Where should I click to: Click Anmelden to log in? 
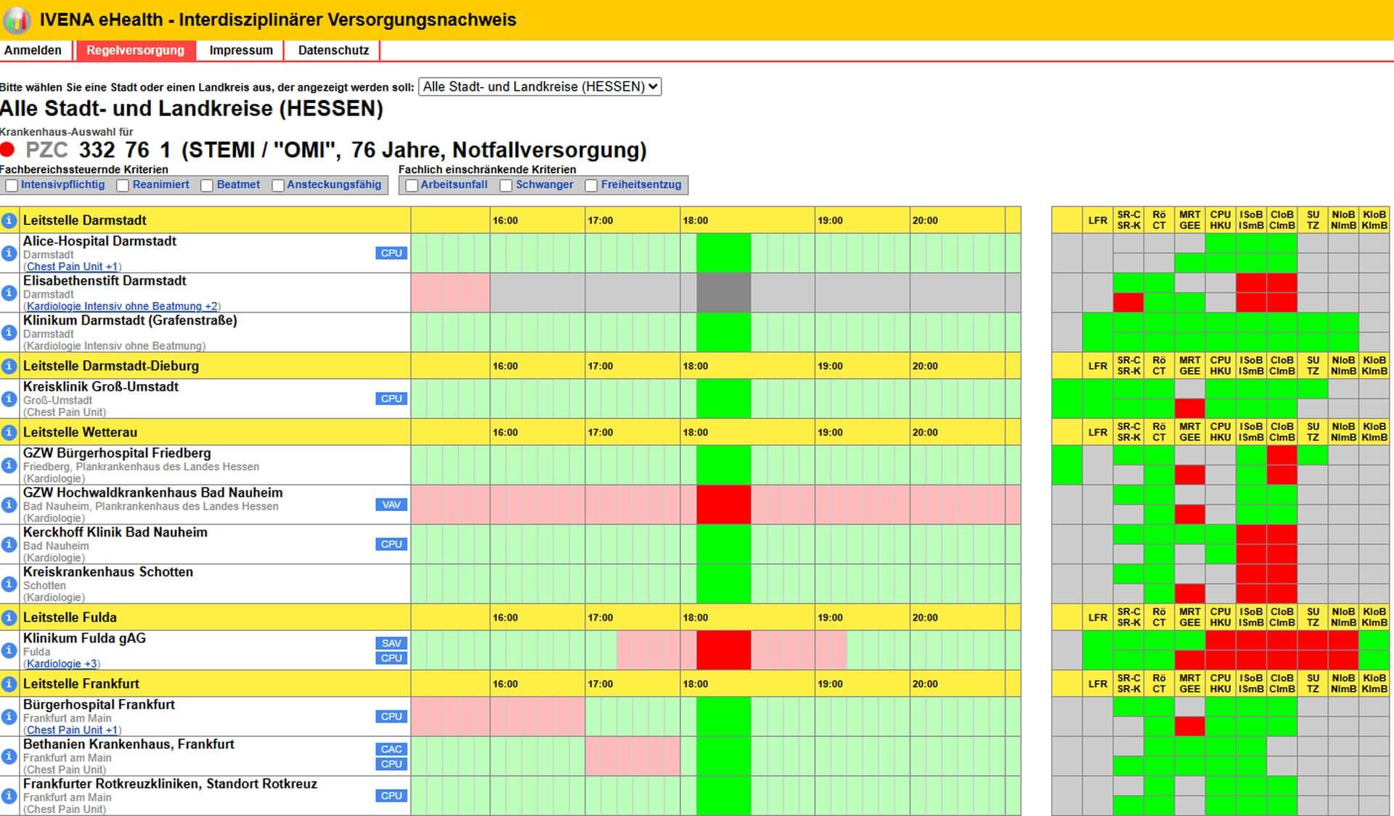pyautogui.click(x=33, y=50)
